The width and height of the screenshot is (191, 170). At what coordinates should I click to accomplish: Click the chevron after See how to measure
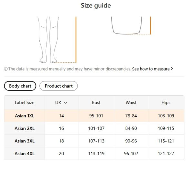tap(172, 69)
